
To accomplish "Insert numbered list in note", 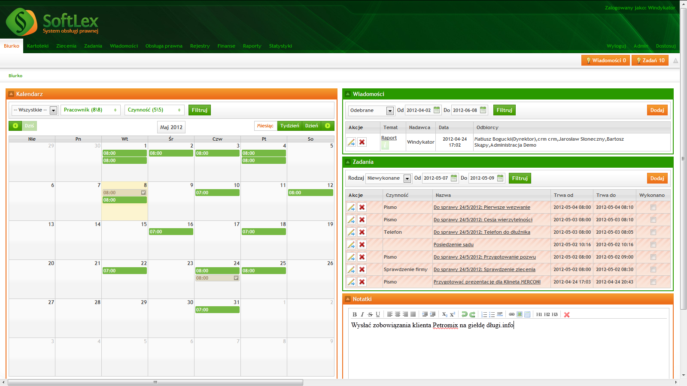I will [484, 314].
